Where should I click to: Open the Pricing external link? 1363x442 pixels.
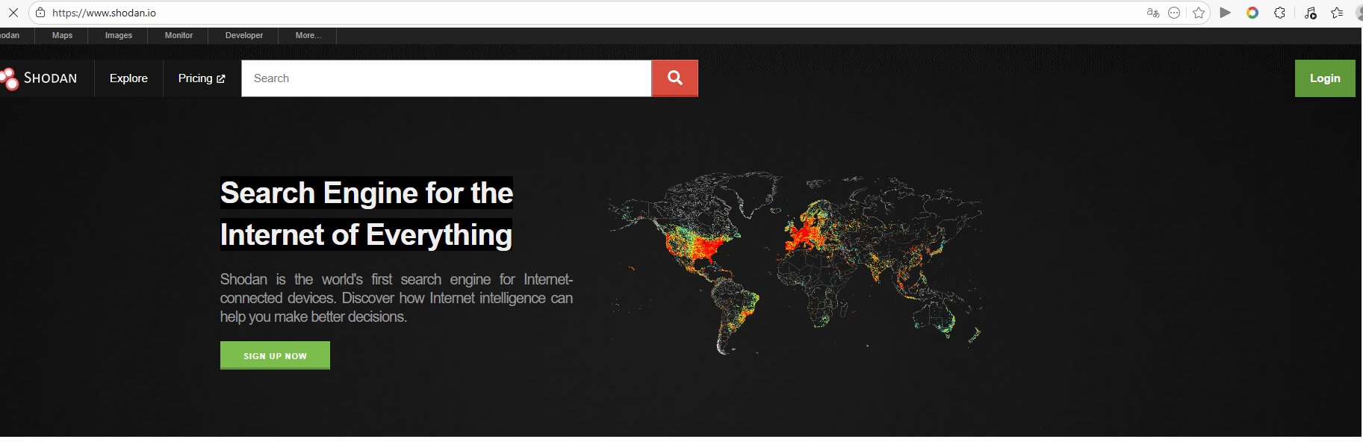coord(202,78)
